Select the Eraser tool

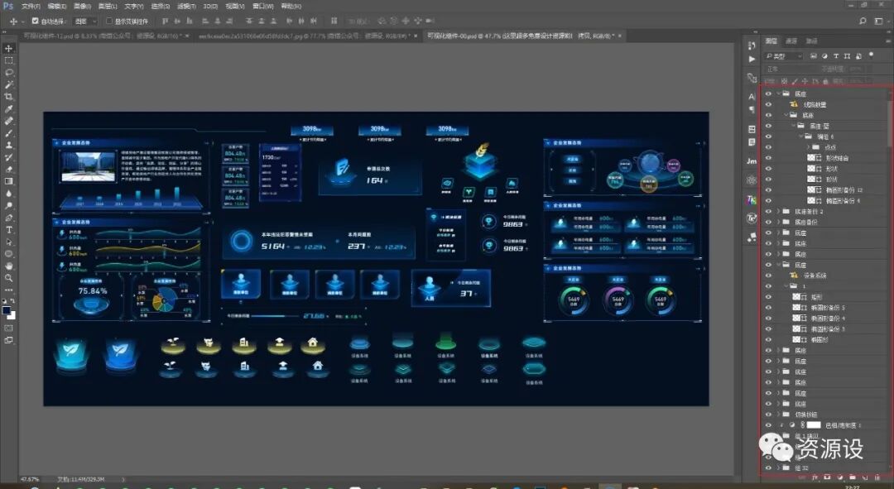pos(8,170)
